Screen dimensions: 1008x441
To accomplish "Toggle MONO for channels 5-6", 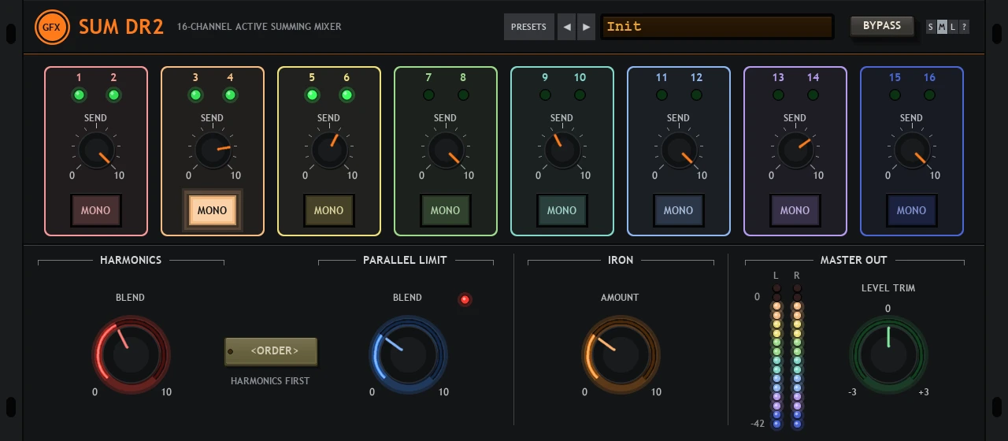I will click(328, 210).
